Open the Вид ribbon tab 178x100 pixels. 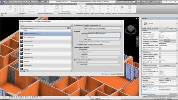pyautogui.click(x=75, y=4)
